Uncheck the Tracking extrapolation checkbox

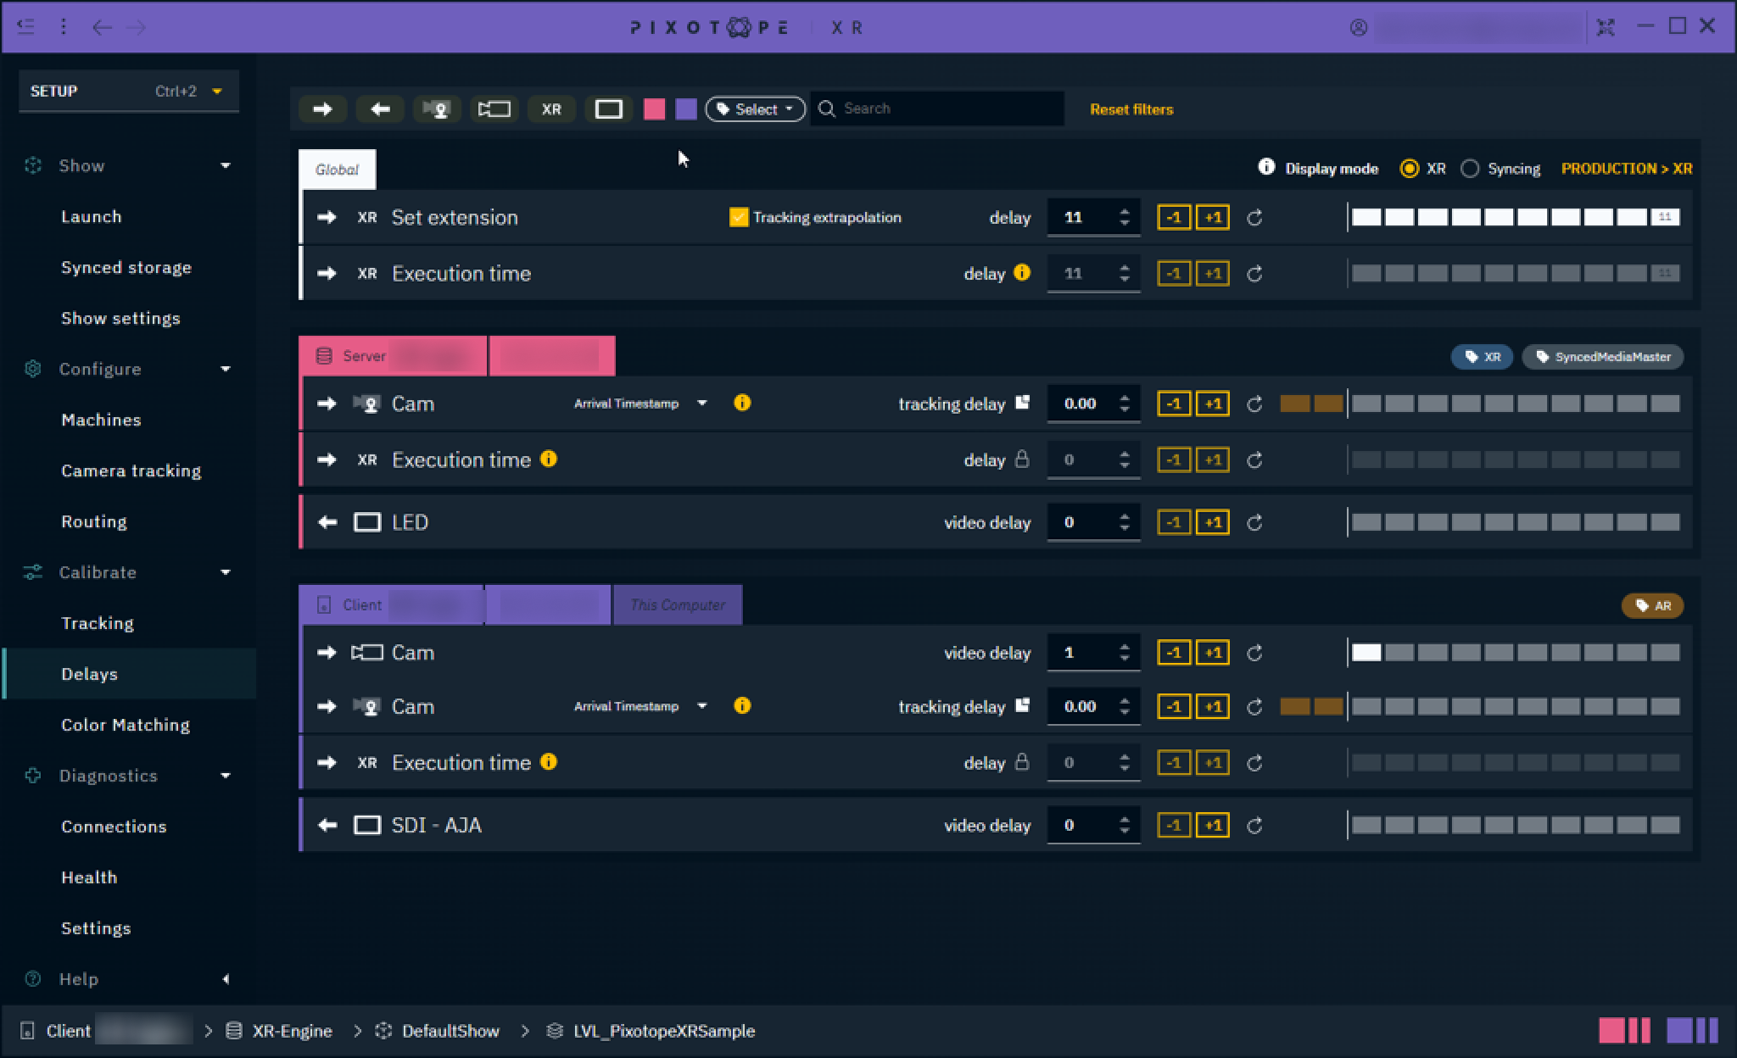[739, 217]
